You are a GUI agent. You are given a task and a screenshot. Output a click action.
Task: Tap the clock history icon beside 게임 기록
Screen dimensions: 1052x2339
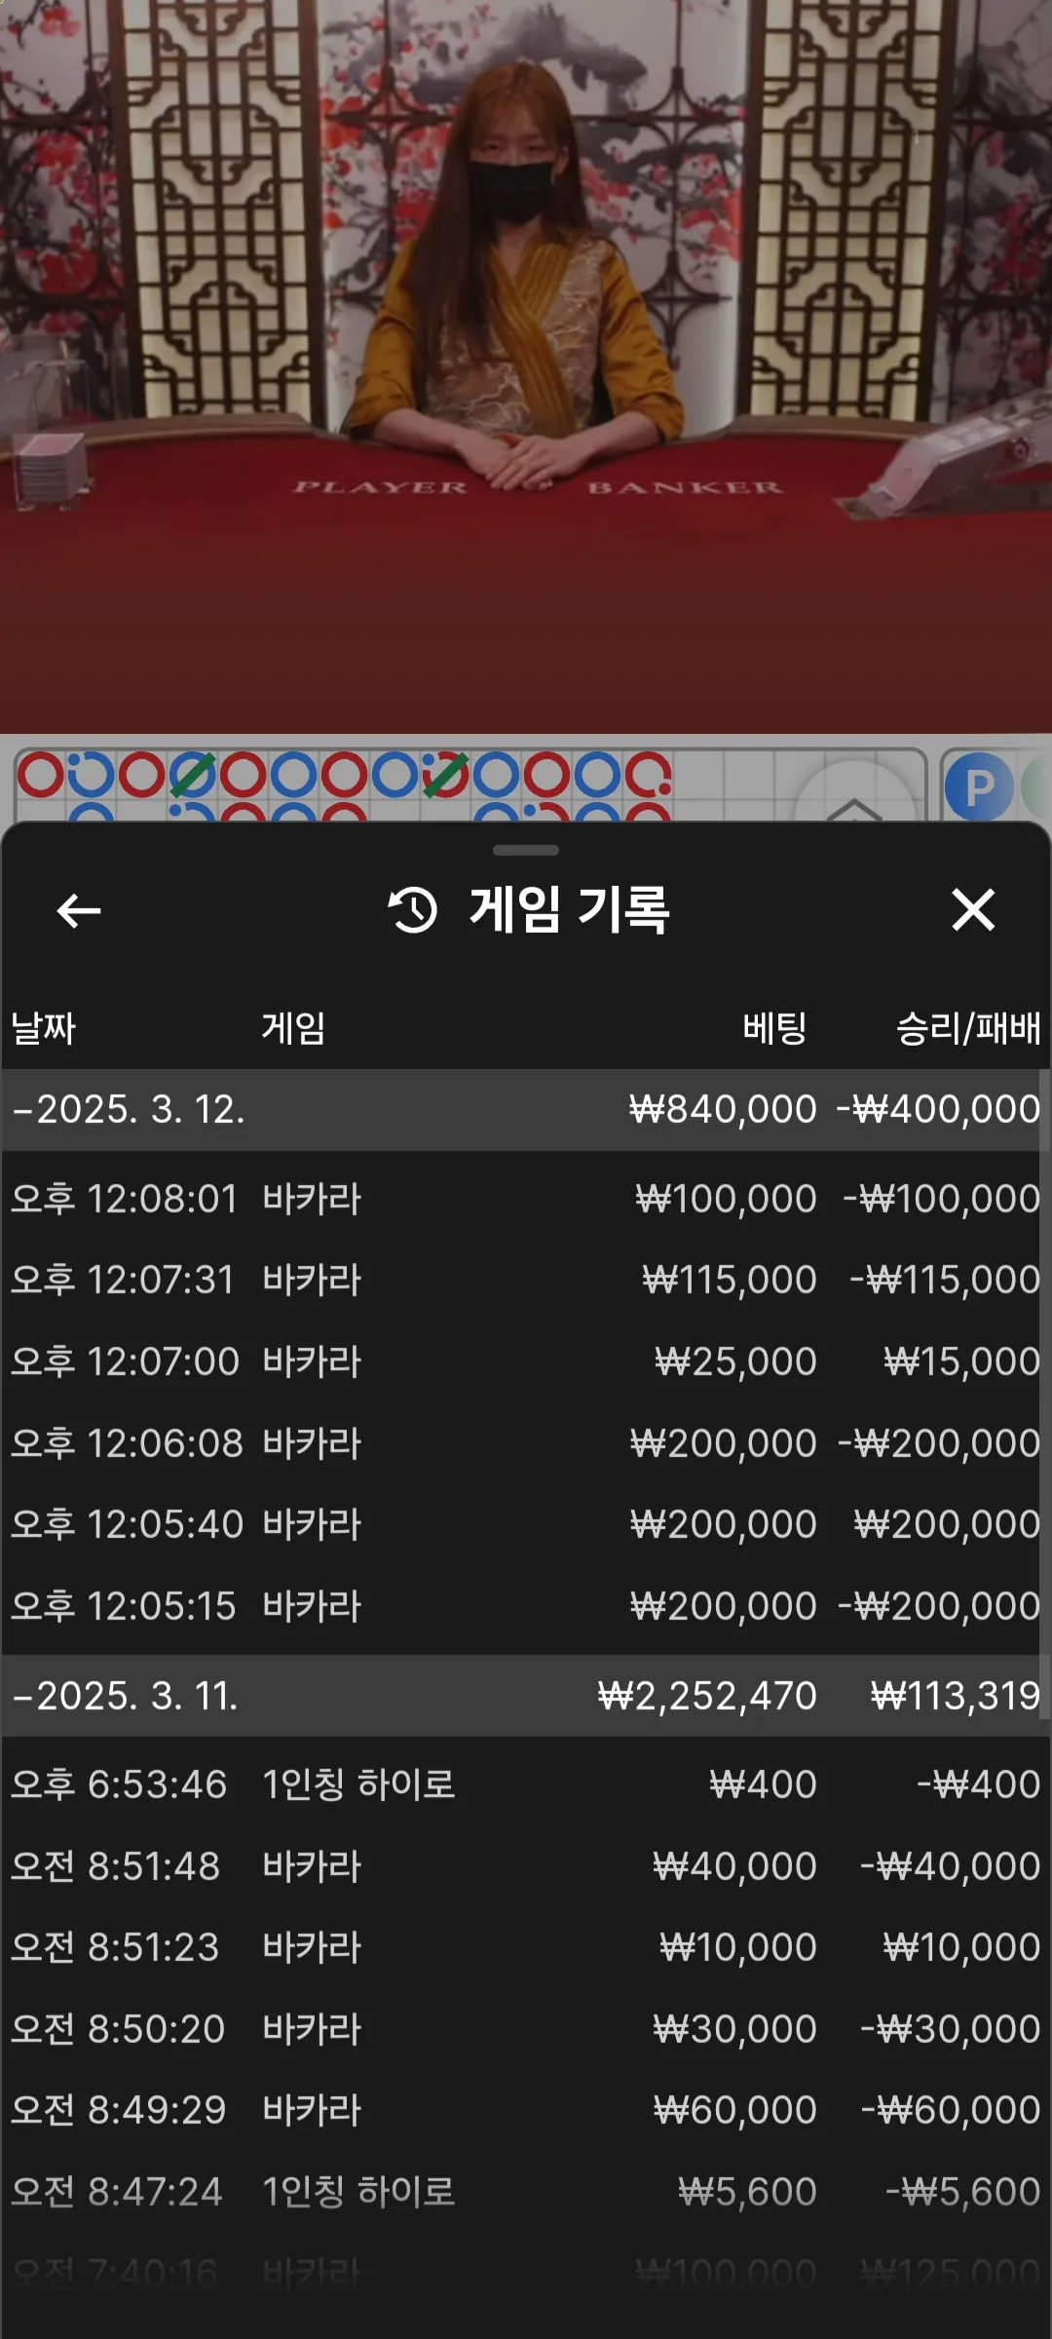point(413,910)
